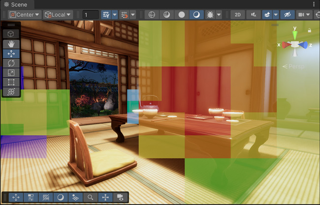The height and width of the screenshot is (205, 320).
Task: Select the Move tool
Action: pos(11,54)
